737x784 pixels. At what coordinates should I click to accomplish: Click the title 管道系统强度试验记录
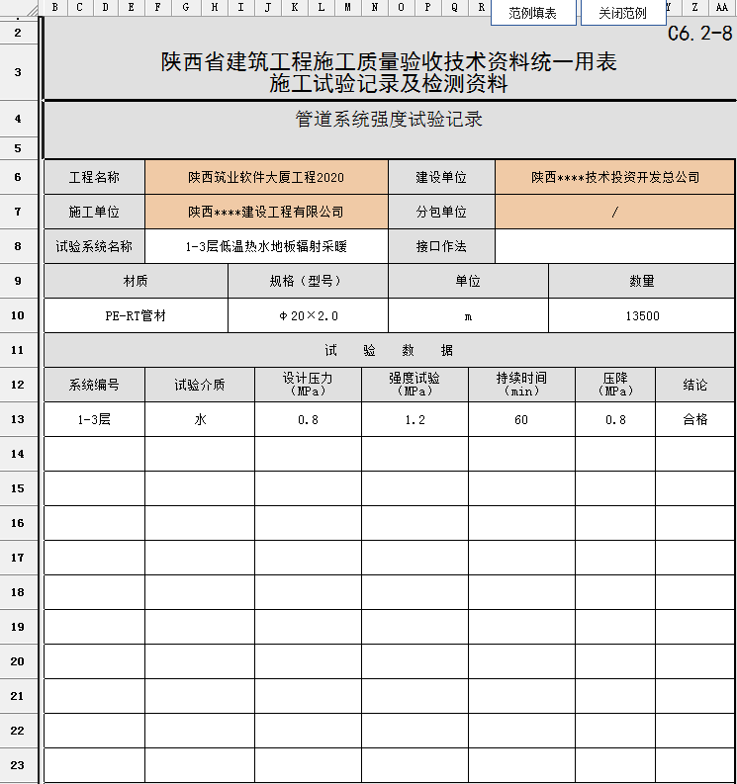pyautogui.click(x=389, y=120)
